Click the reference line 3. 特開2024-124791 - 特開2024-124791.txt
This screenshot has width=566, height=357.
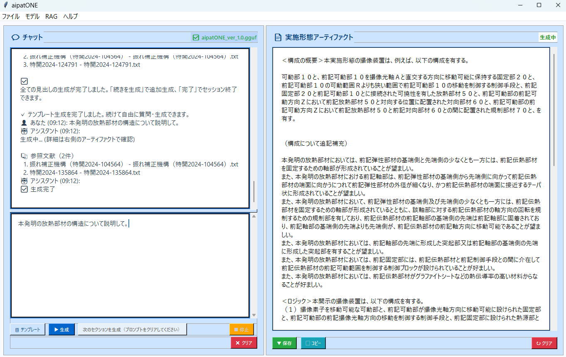pos(82,65)
